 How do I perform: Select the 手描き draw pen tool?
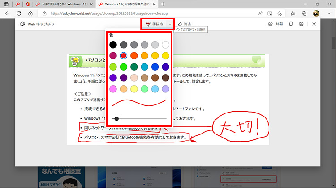pyautogui.click(x=154, y=24)
